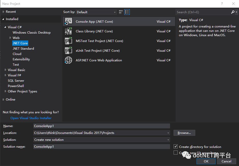Click the Cancel button
Image resolution: width=239 pixels, height=166 pixels.
click(x=226, y=161)
